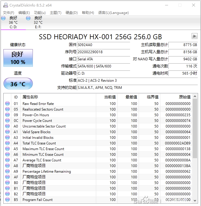Open the 编辑(E) menu
This screenshot has width=201, height=206.
coord(24,13)
